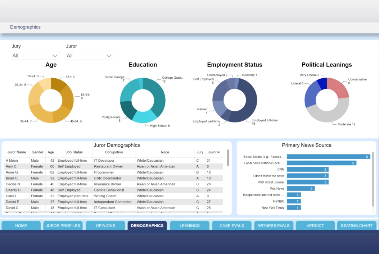The width and height of the screenshot is (379, 254).
Task: Expand the Juror filter dropdown
Action: point(89,56)
